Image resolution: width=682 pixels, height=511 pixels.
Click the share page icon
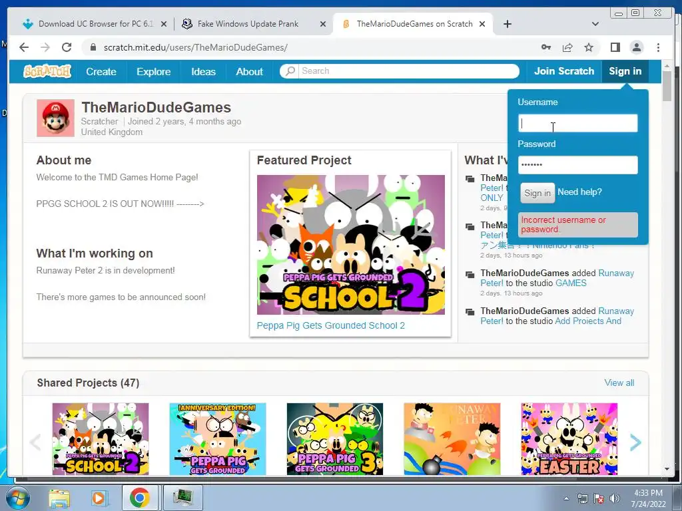point(567,47)
